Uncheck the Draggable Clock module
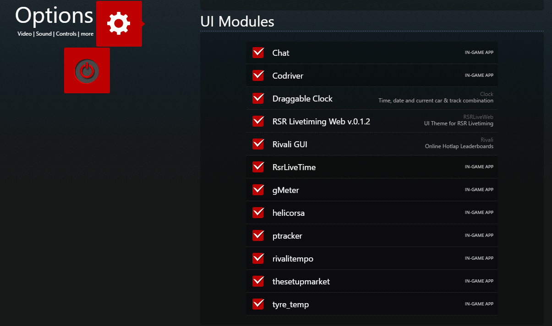The width and height of the screenshot is (552, 326). click(258, 99)
